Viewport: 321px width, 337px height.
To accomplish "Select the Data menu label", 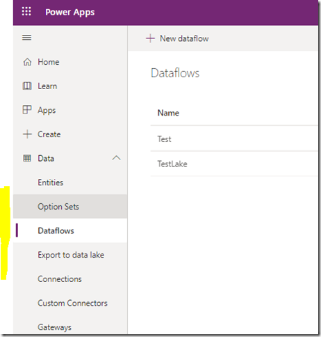I will (x=46, y=158).
